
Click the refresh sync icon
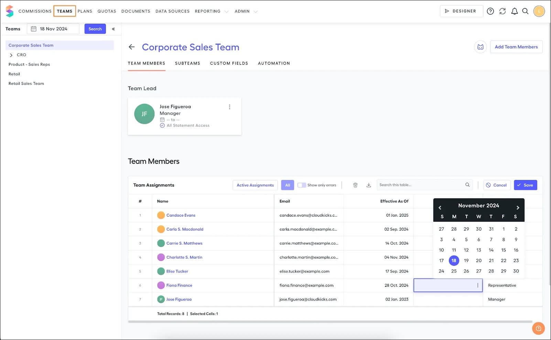(503, 11)
